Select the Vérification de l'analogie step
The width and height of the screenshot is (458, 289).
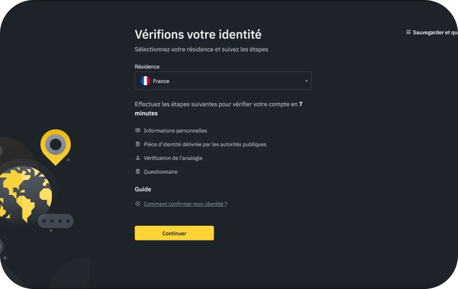coord(173,158)
